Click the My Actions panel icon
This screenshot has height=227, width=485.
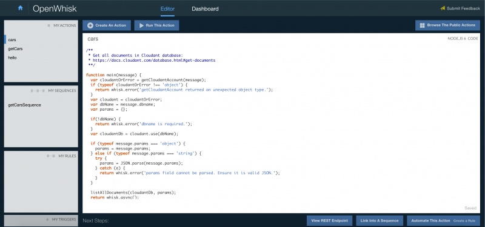click(48, 25)
